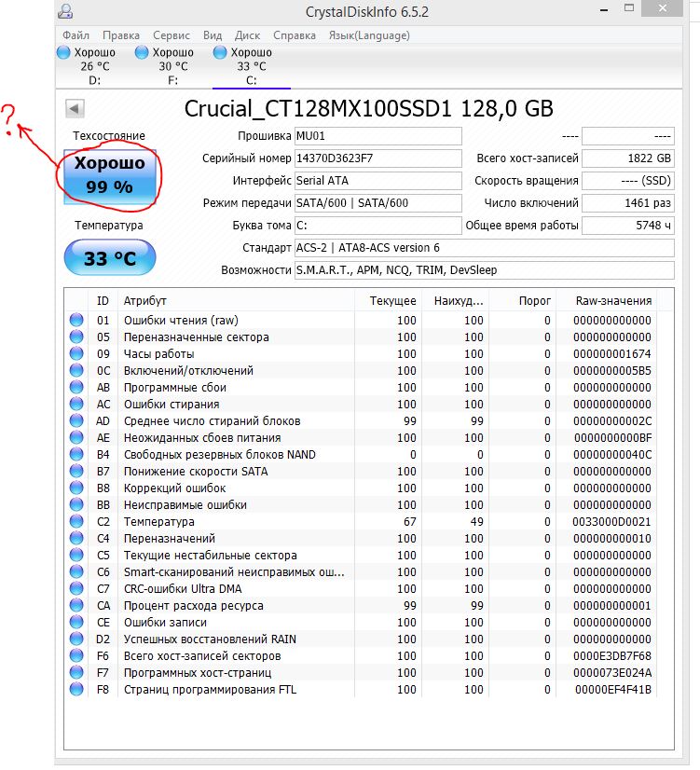Click the Прошивка field MU01
Screen dimensions: 700x770
pos(378,136)
